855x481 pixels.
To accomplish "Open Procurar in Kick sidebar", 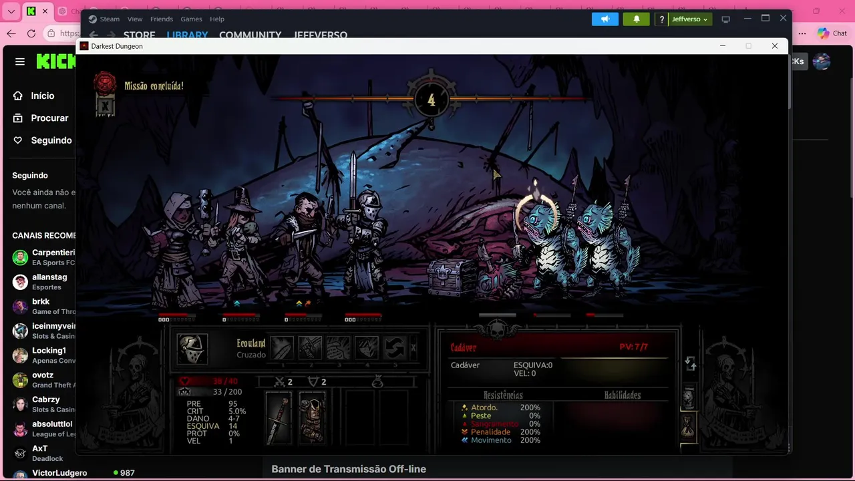I will [41, 118].
